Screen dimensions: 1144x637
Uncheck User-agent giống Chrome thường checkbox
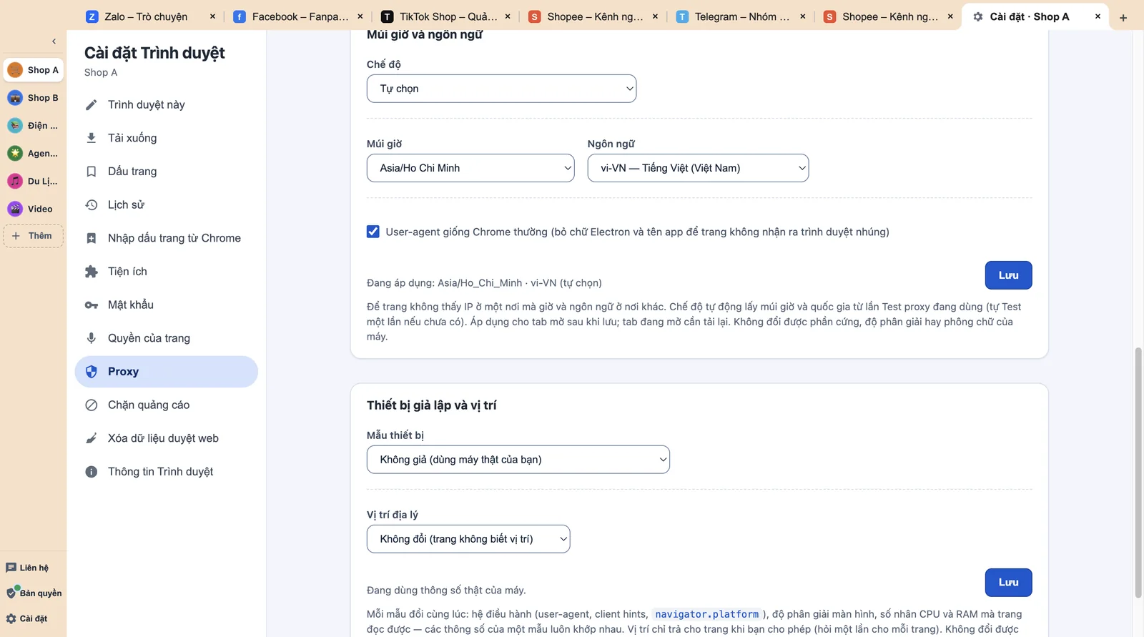[x=373, y=232]
